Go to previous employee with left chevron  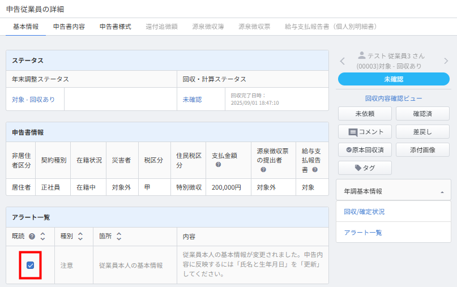coord(343,61)
